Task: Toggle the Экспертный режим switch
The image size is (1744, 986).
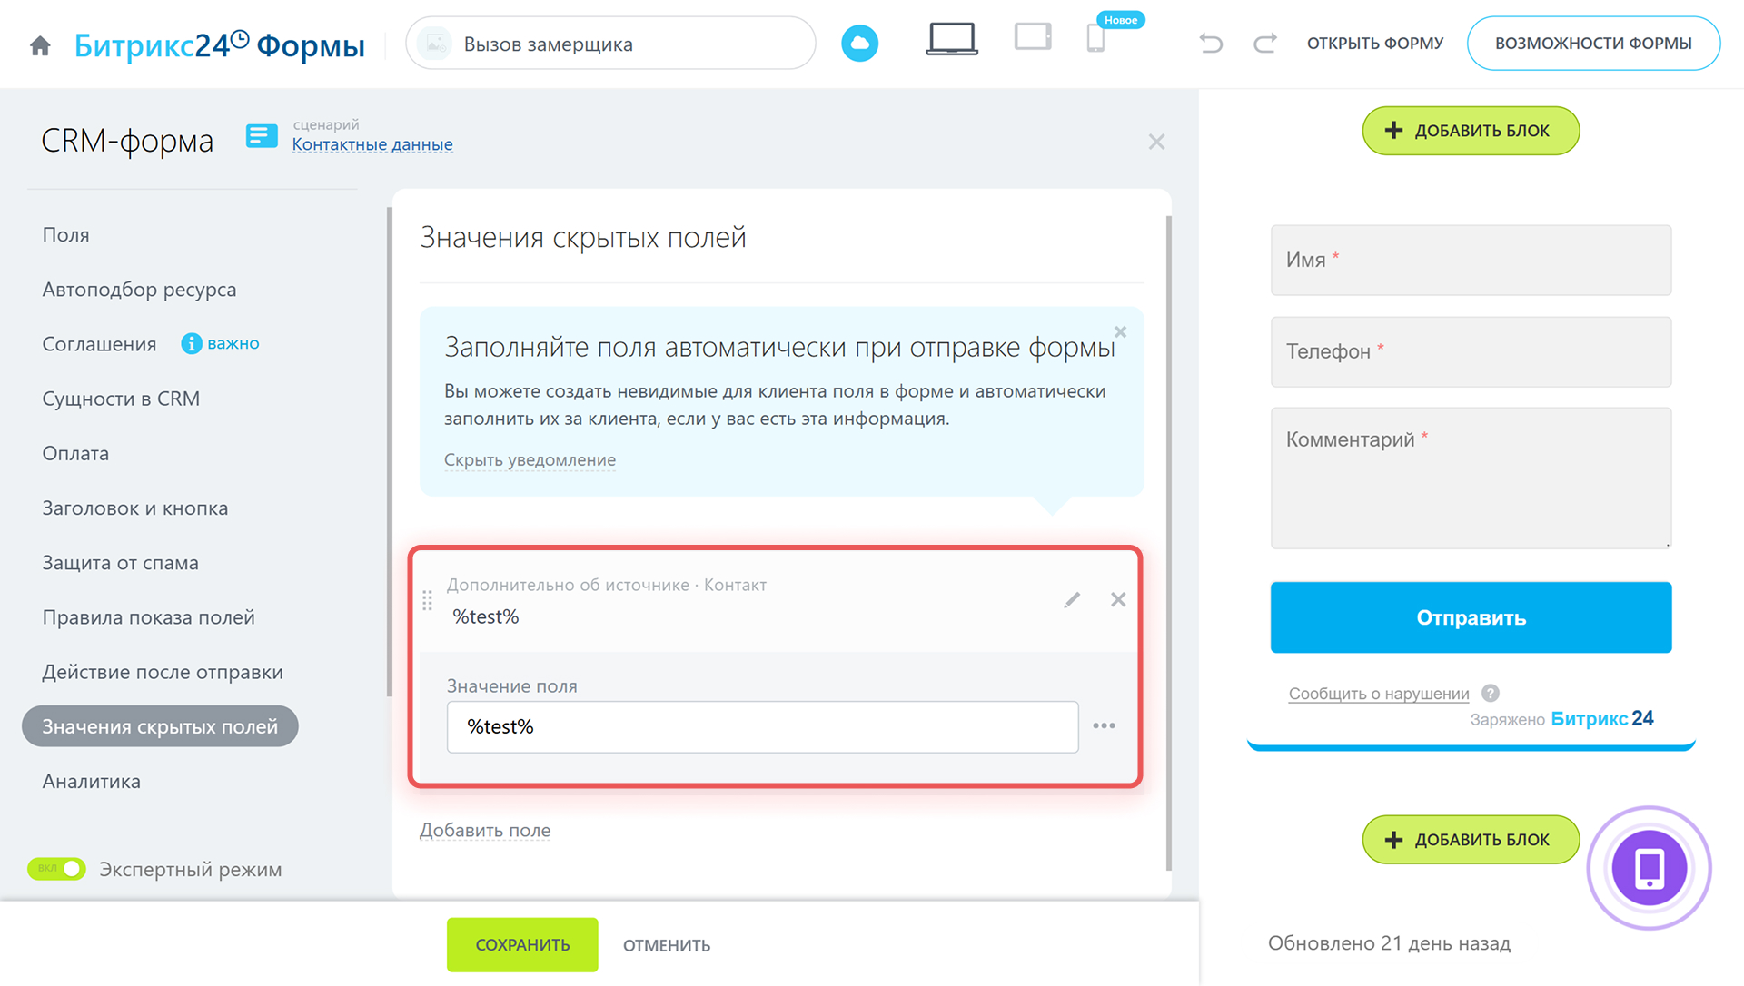Action: point(56,869)
